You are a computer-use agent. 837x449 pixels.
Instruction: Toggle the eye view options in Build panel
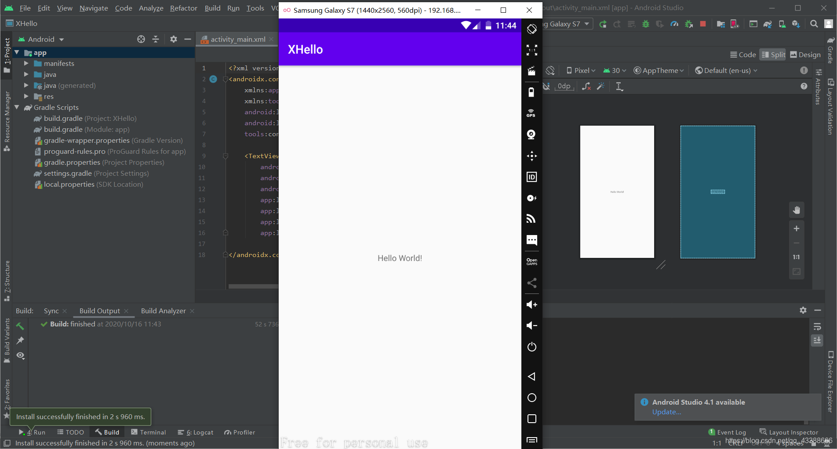(20, 355)
